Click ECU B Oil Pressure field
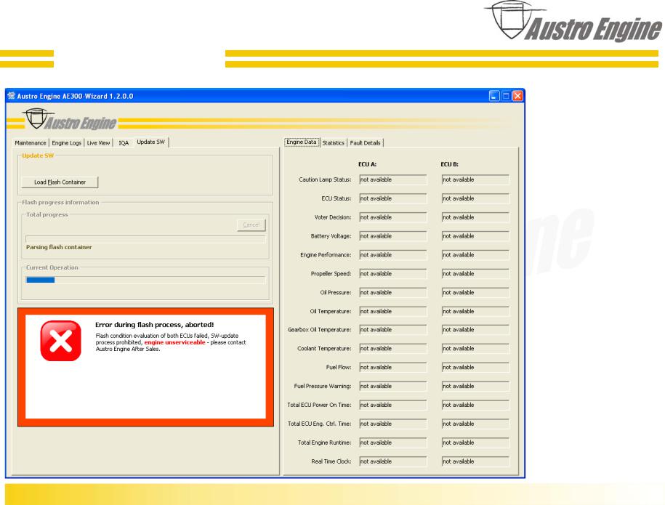The width and height of the screenshot is (665, 505). [475, 293]
